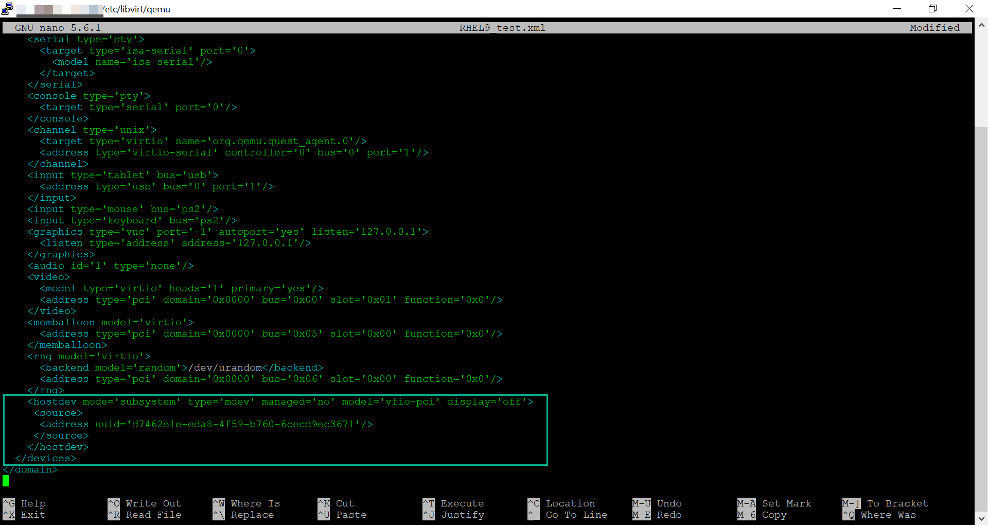Click the green cursor block

tap(6, 481)
